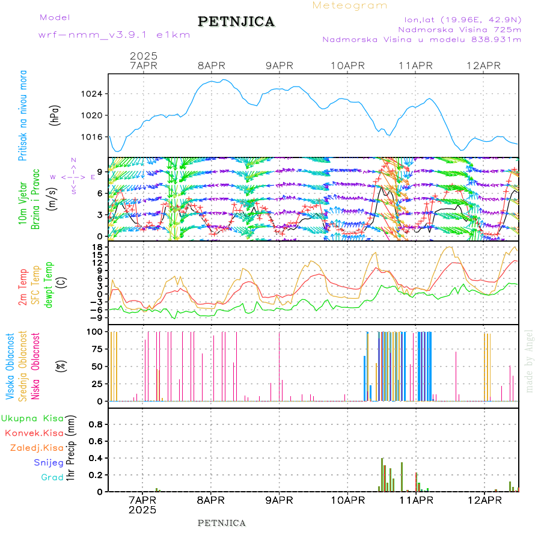Select the 9 tick on the wind speed axis

click(x=100, y=172)
